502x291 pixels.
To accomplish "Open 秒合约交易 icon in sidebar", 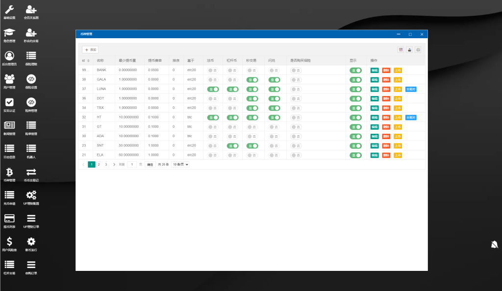I will [31, 33].
